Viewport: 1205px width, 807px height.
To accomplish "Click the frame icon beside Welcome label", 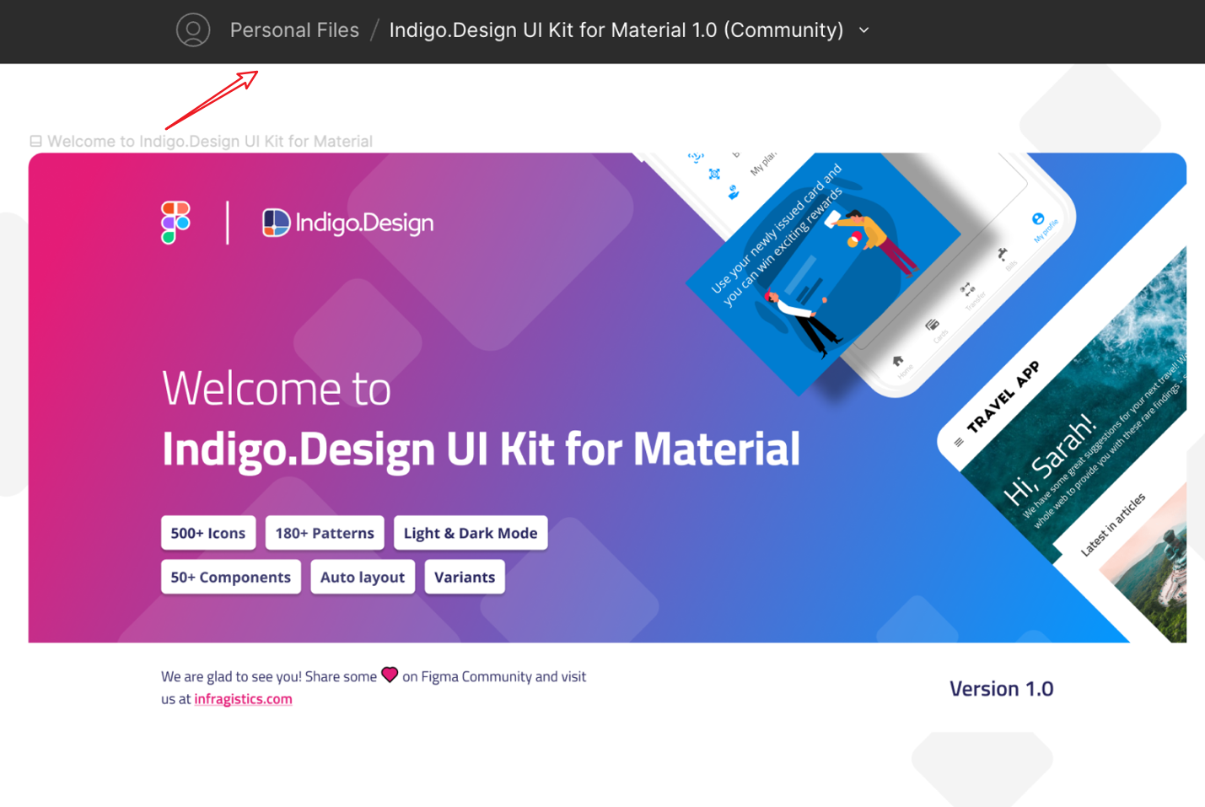I will tap(35, 142).
